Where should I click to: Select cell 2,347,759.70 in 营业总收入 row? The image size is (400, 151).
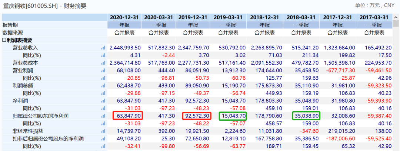194,48
